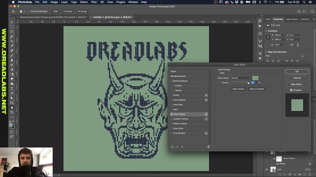
Task: Open the Filter menu
Action: [x=94, y=2]
